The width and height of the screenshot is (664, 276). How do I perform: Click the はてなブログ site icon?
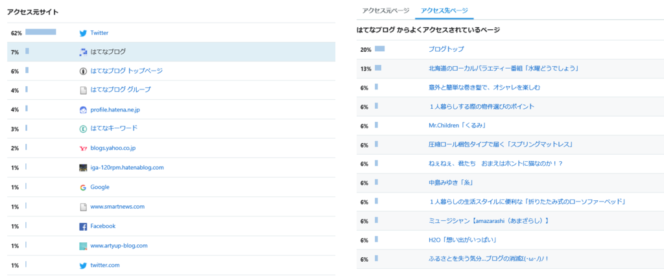pos(83,52)
